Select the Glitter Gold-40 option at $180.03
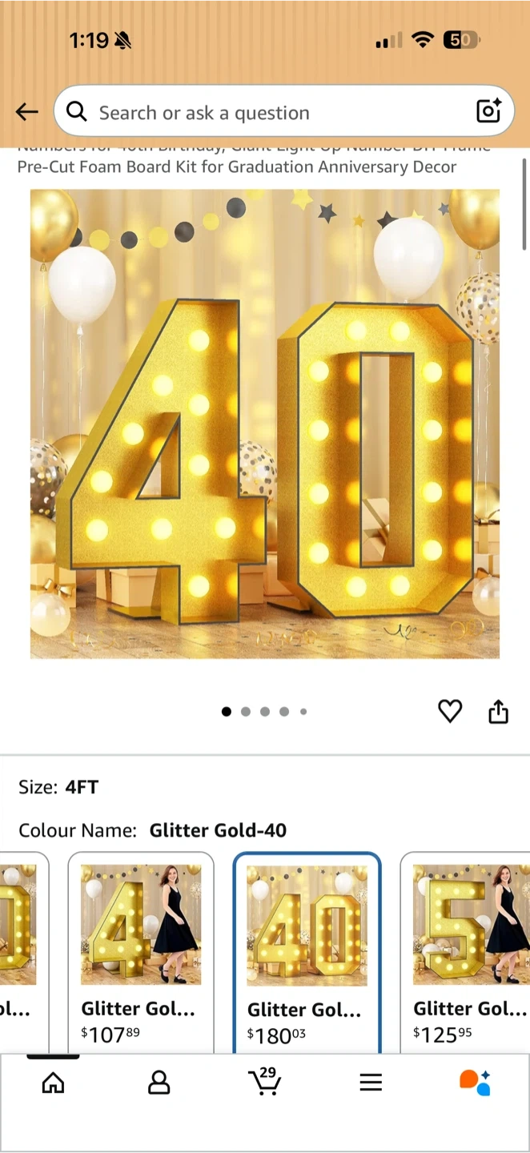530x1153 pixels. point(307,953)
